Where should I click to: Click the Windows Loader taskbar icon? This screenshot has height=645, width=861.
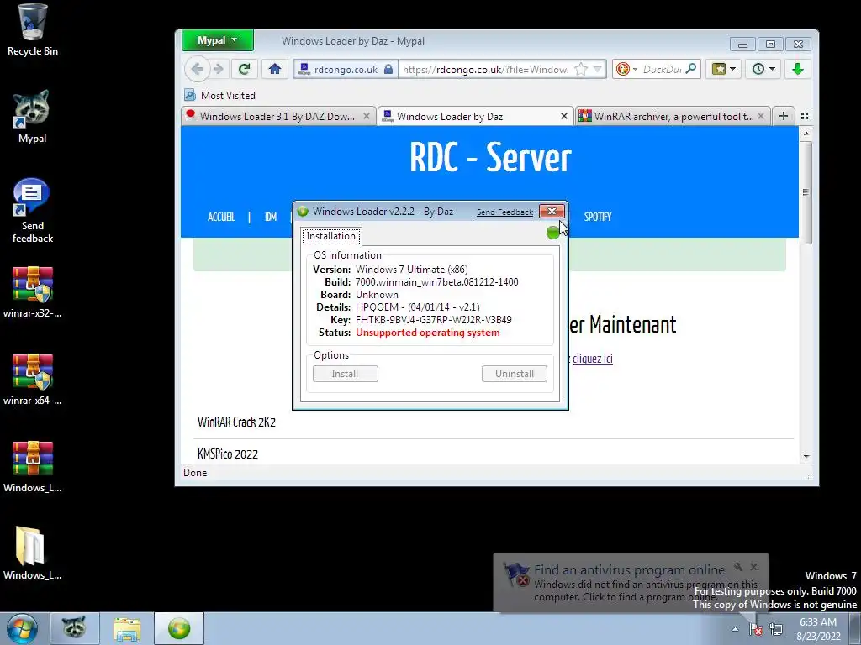(x=179, y=628)
